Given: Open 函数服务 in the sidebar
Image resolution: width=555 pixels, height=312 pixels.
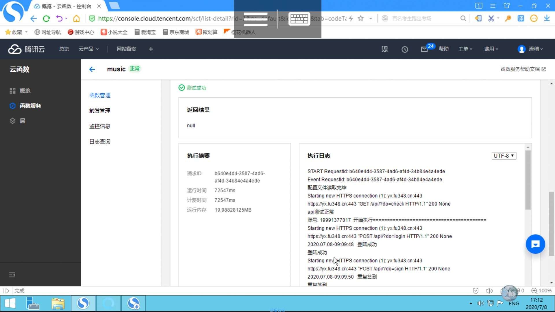Looking at the screenshot, I should tap(30, 106).
